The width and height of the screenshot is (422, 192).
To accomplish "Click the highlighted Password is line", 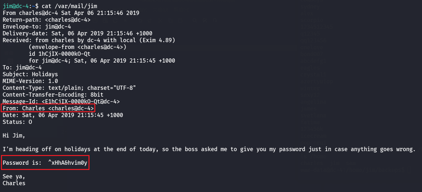I will pos(45,163).
